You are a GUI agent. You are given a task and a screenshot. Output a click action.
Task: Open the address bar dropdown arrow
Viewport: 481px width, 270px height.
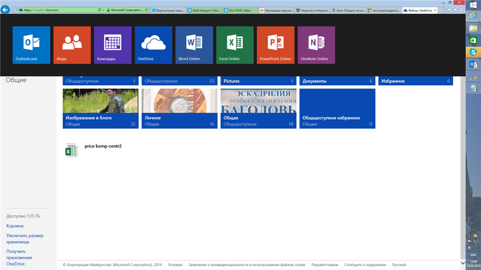pos(103,10)
